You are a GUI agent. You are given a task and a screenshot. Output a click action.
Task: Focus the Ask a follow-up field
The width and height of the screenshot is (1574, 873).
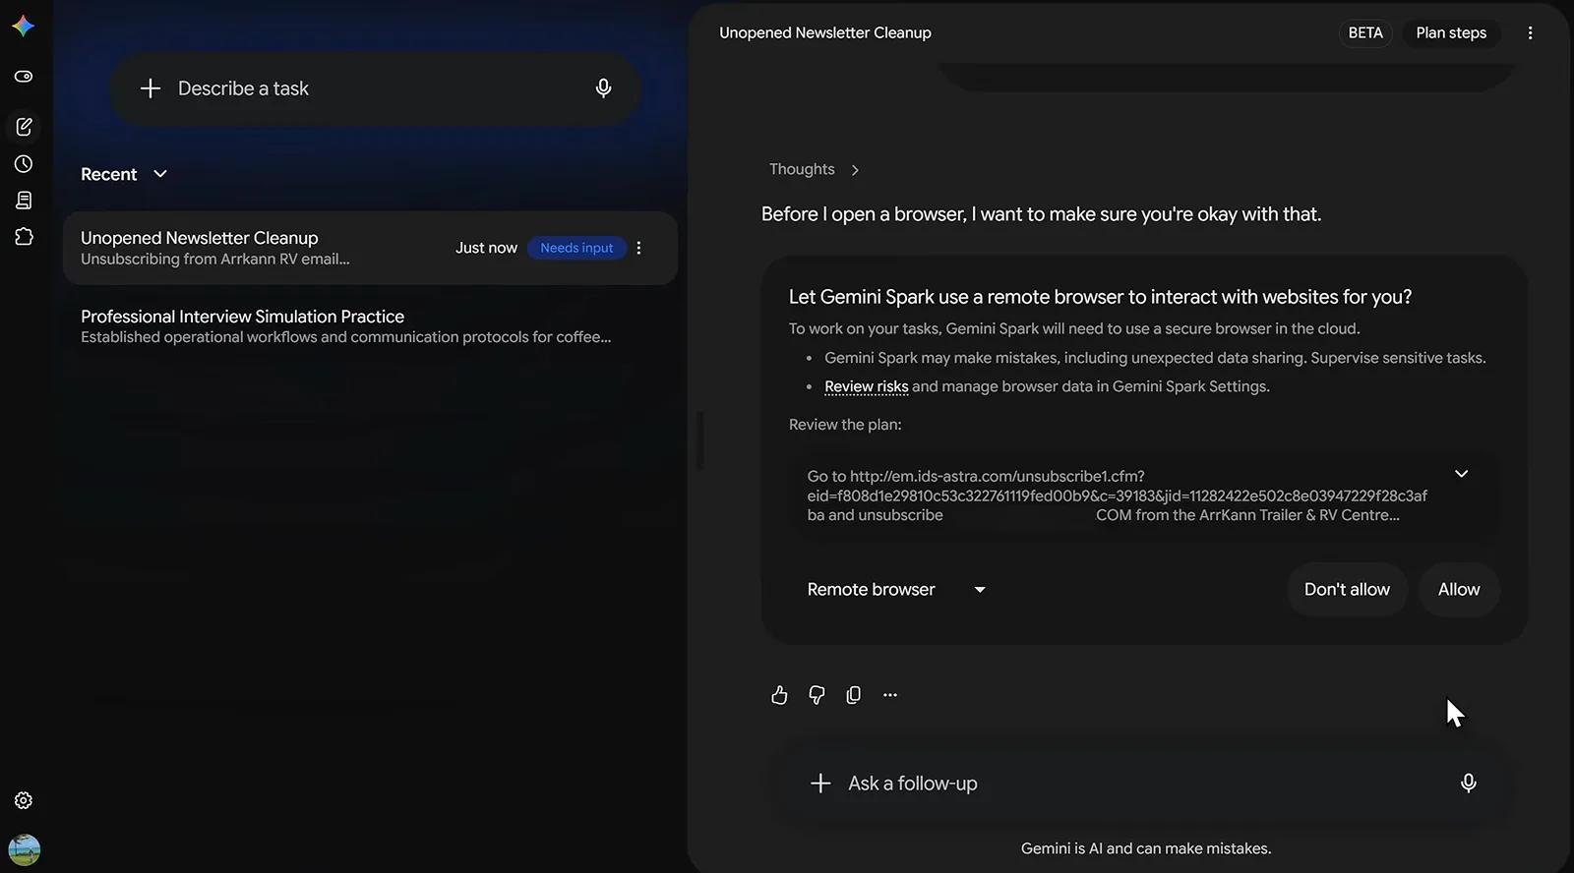click(1143, 784)
